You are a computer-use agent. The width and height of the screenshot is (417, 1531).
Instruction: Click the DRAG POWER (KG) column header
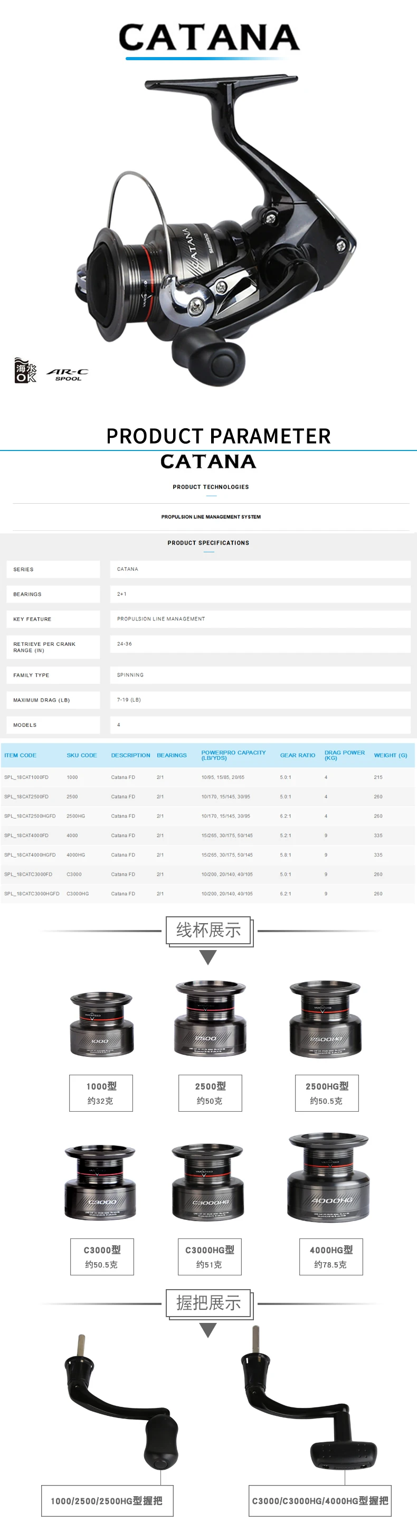point(345,755)
